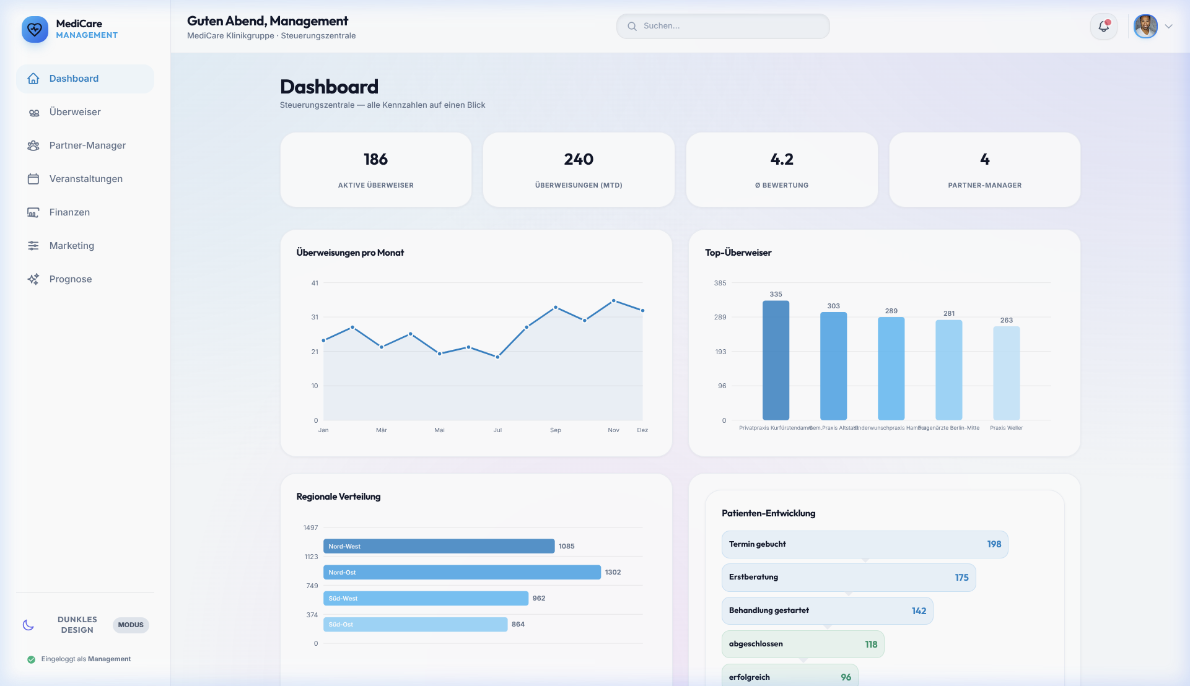The image size is (1190, 686).
Task: Click the user avatar picture
Action: [x=1145, y=26]
